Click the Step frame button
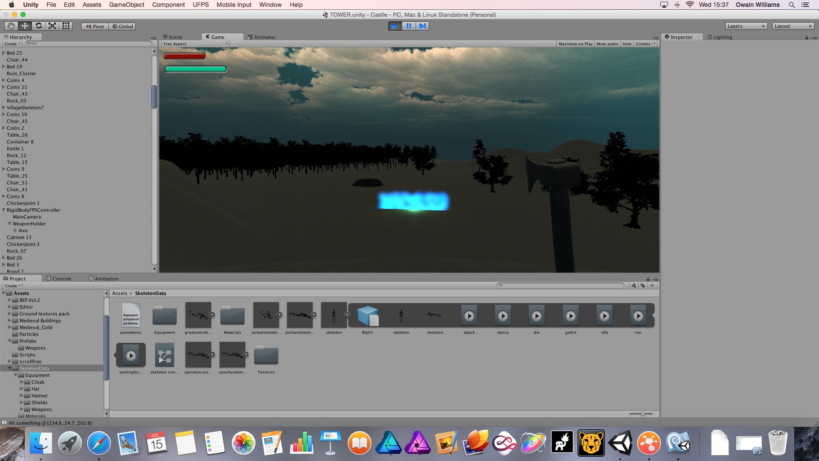Screen dimensions: 819x461 click(x=422, y=26)
